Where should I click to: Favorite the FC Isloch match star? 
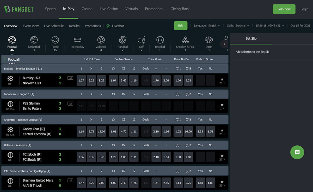click(222, 156)
